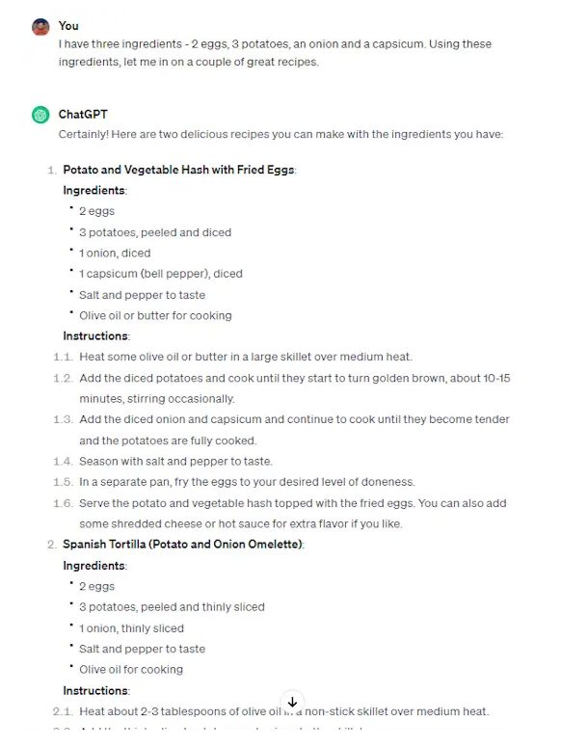Click the user prompt about three ingredients

pyautogui.click(x=276, y=53)
